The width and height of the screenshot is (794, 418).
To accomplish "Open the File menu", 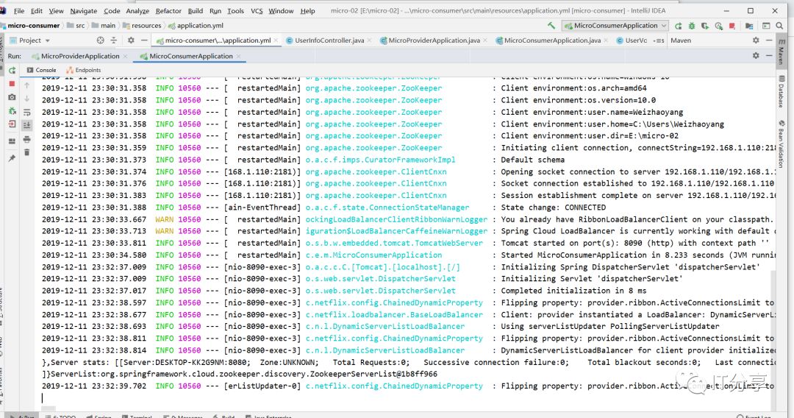I will click(19, 10).
